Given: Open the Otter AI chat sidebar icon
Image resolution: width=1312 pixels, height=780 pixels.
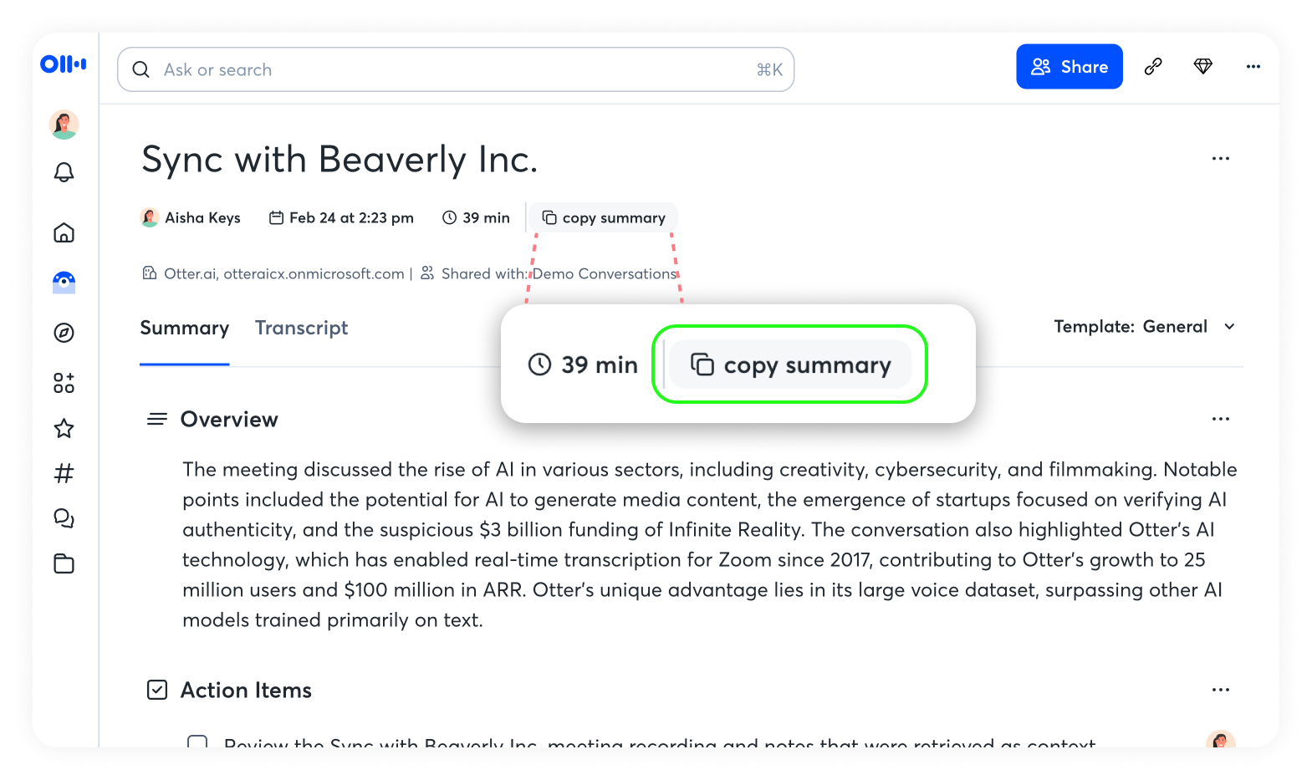Looking at the screenshot, I should click(x=64, y=283).
